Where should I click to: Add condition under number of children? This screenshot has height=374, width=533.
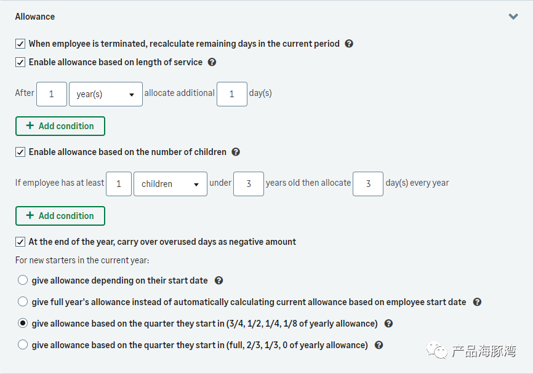tap(60, 216)
